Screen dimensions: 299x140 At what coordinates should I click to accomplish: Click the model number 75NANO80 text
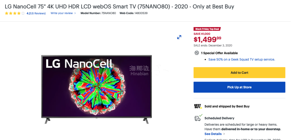point(109,13)
